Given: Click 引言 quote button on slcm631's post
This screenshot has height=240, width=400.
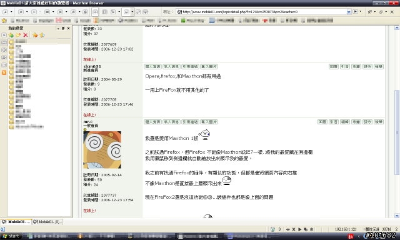Looking at the screenshot, I should 345,67.
